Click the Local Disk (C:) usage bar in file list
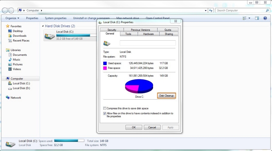This screenshot has height=151, width=272. pos(76,35)
